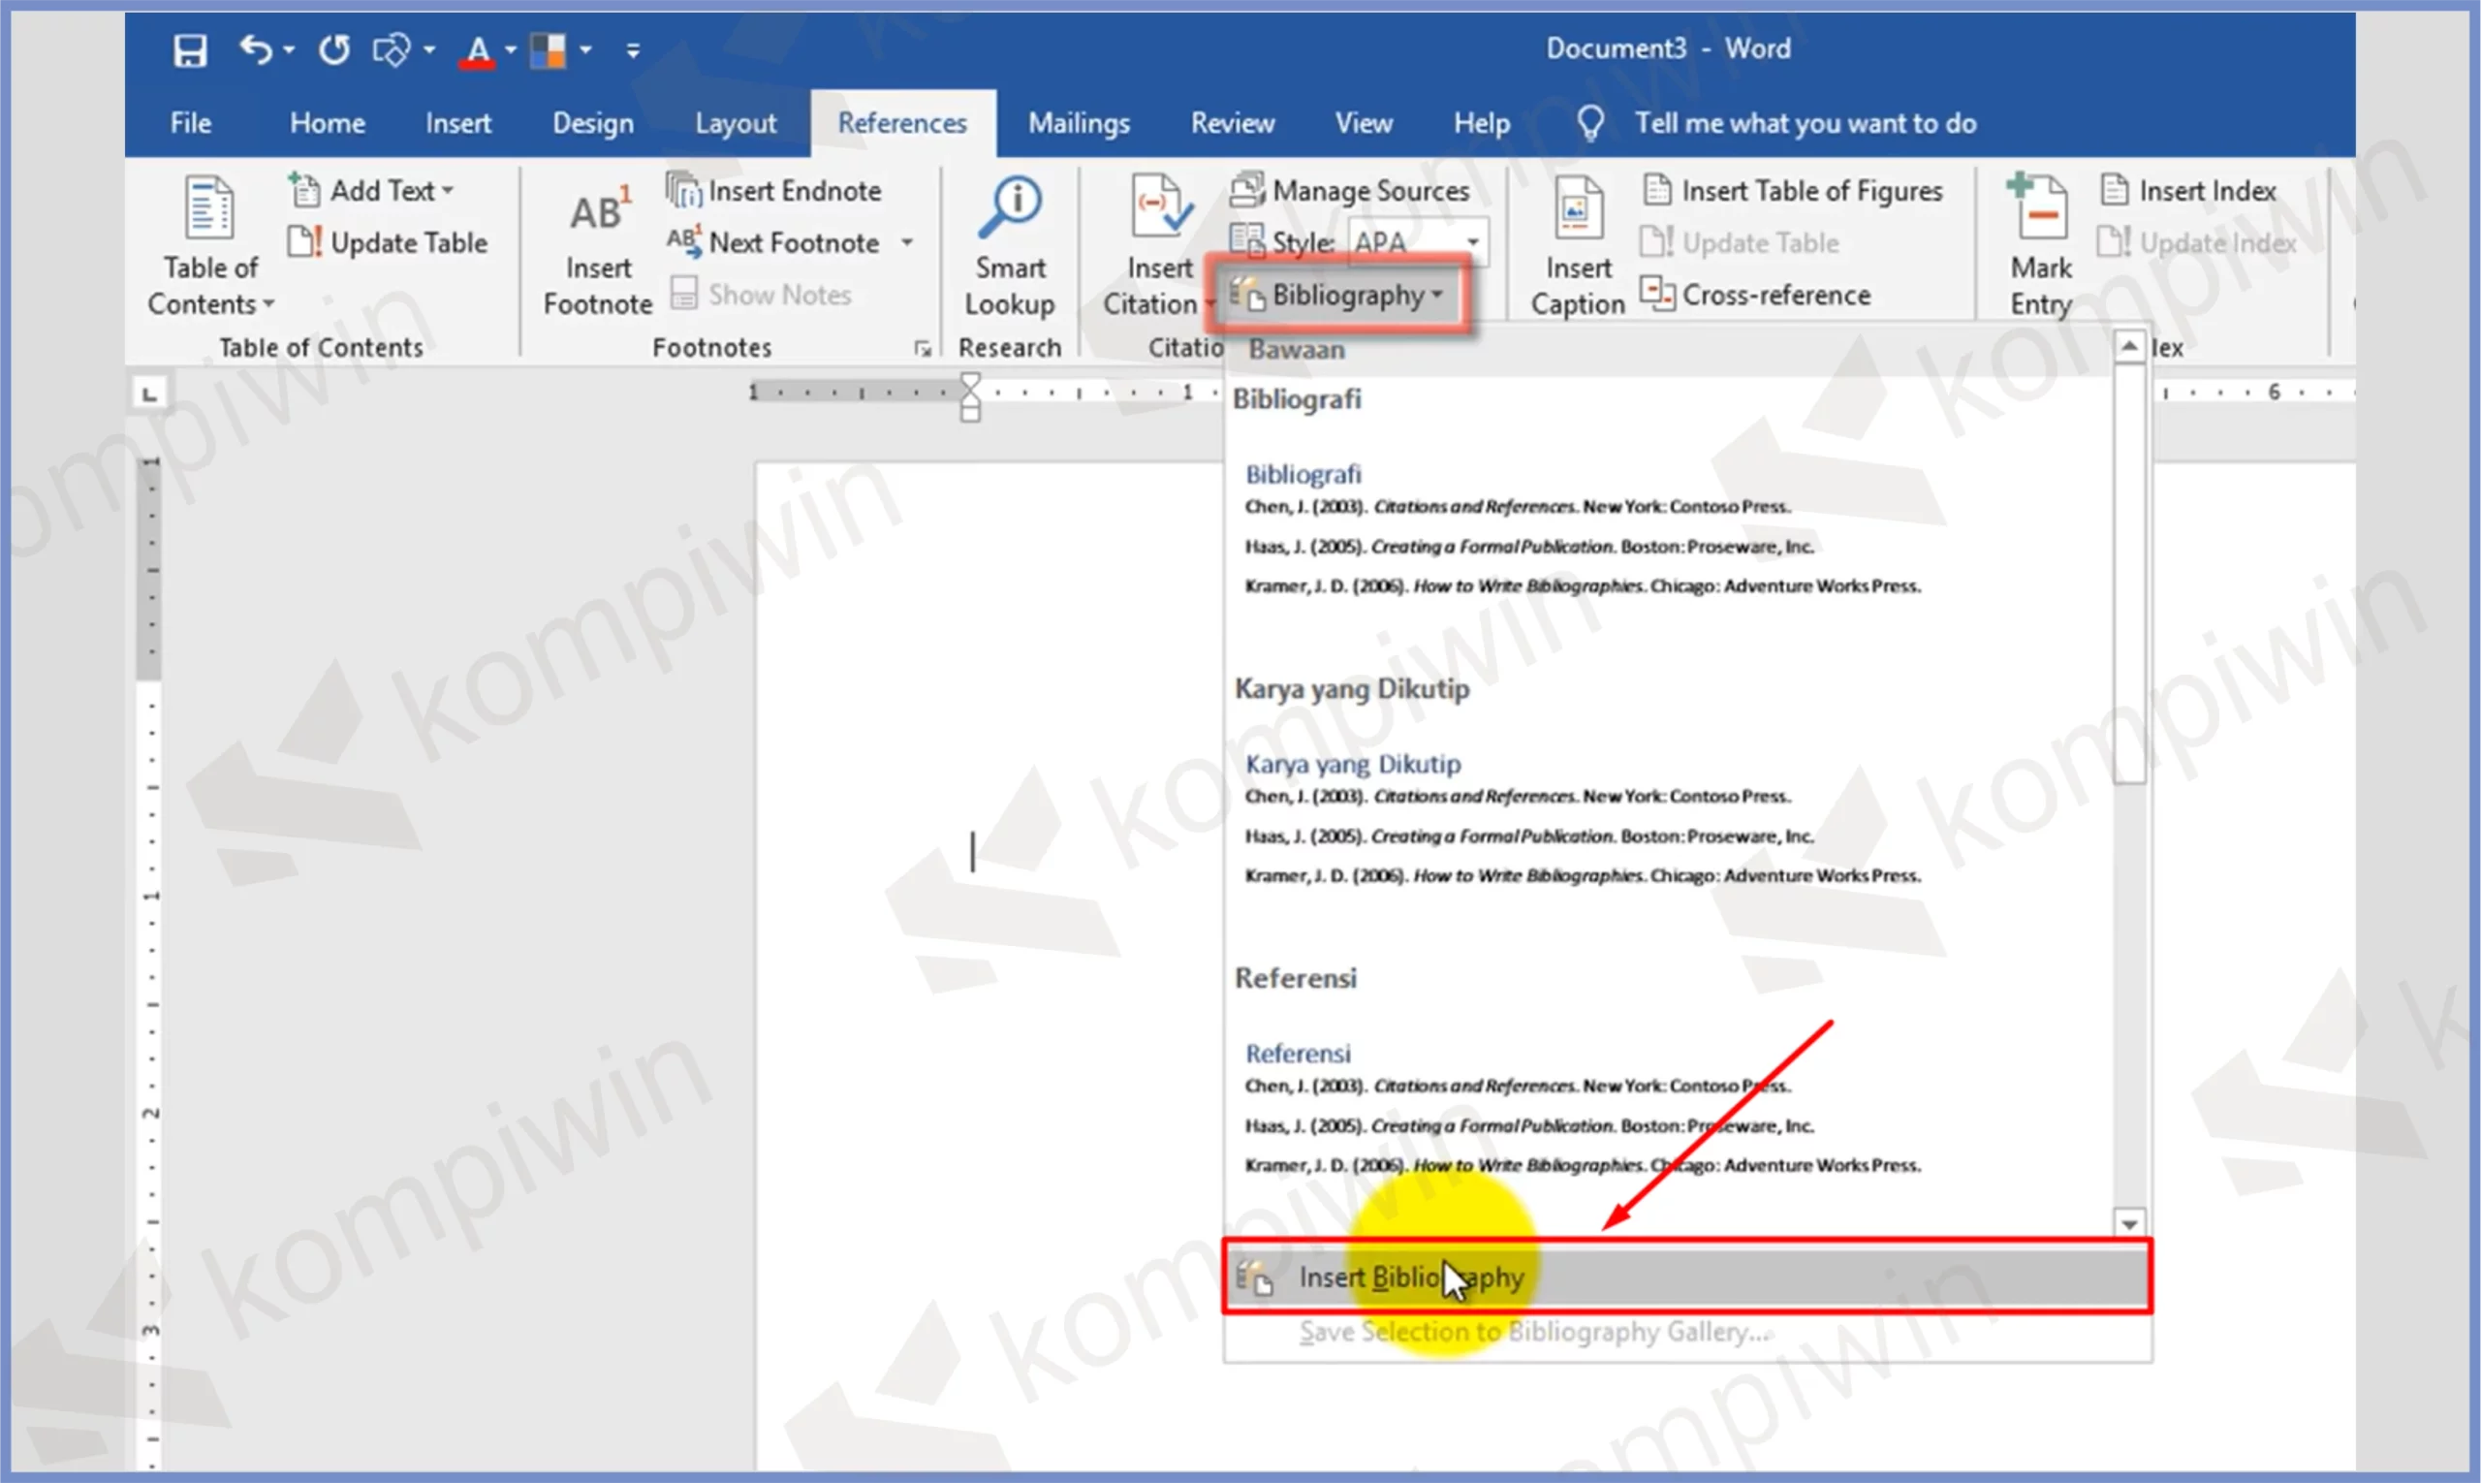Click the Redo icon in title bar
The image size is (2481, 1483).
coord(333,49)
